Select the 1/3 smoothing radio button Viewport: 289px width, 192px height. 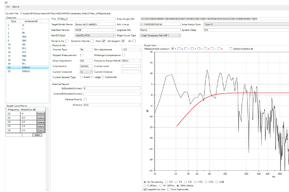(167, 182)
